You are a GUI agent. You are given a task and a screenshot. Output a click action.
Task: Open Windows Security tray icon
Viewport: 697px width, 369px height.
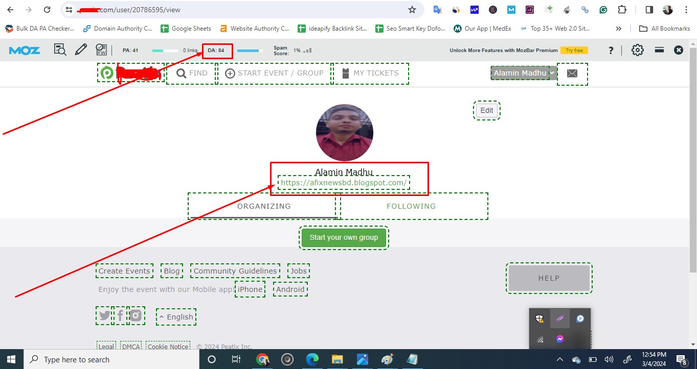(x=539, y=318)
